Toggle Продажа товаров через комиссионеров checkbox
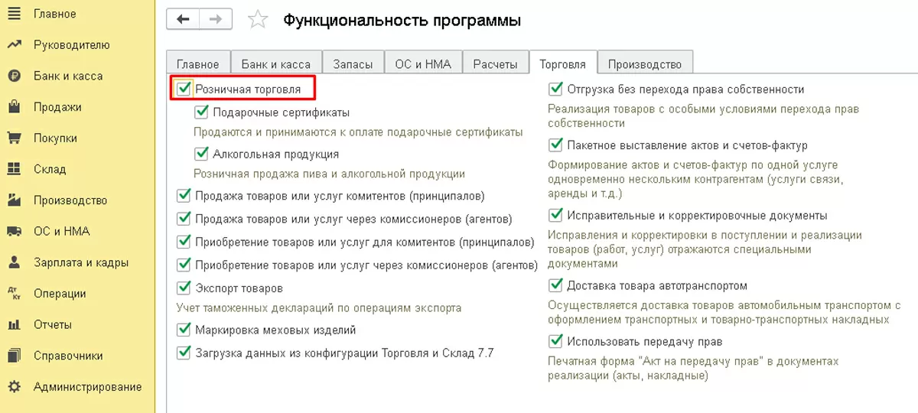 pyautogui.click(x=184, y=219)
